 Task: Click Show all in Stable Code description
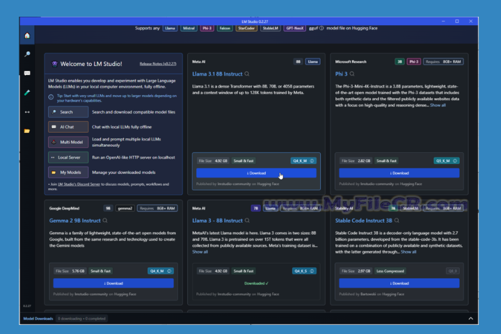(408, 252)
